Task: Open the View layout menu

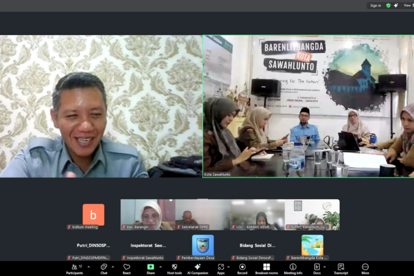Action: pos(407,6)
